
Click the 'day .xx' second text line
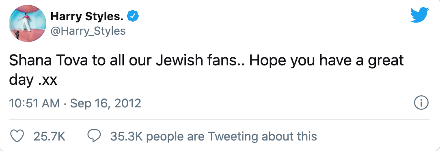(x=33, y=81)
